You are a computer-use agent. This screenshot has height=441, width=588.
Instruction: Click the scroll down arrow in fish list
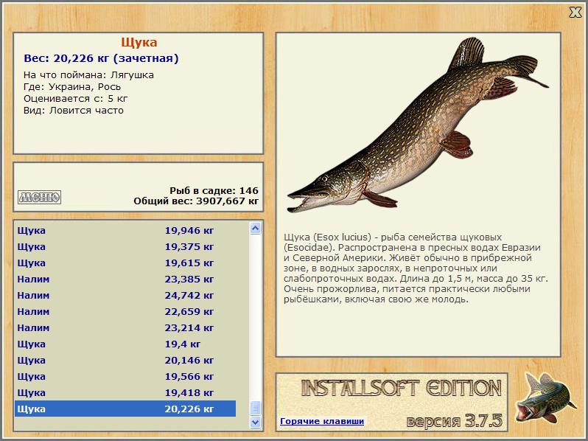(256, 422)
